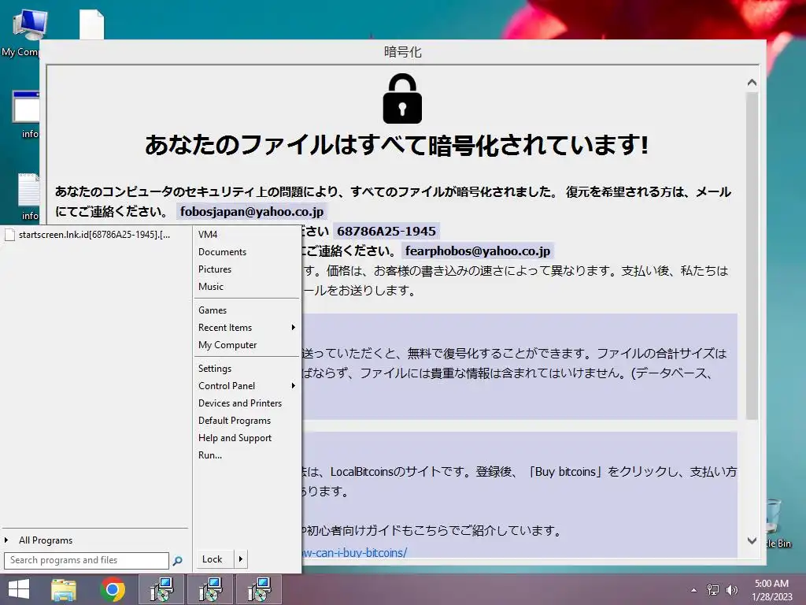Show hidden tray icons arrow
Viewport: 806px width, 605px height.
pyautogui.click(x=694, y=590)
